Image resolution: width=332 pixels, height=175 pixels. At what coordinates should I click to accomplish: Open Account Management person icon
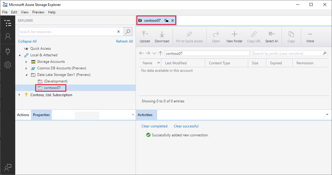click(x=8, y=37)
